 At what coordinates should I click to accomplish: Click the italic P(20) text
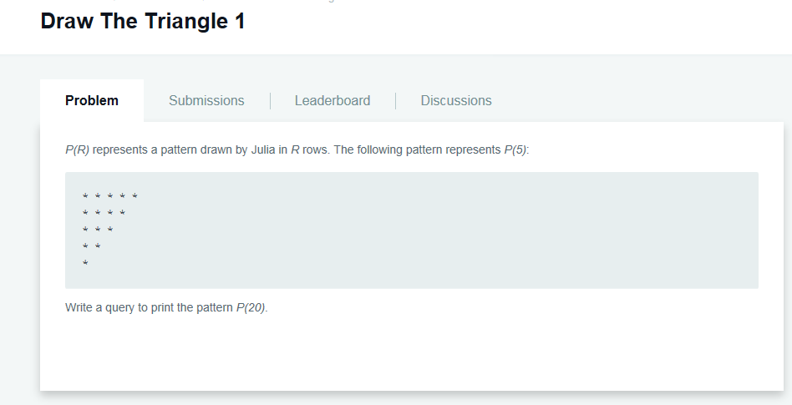pos(251,307)
